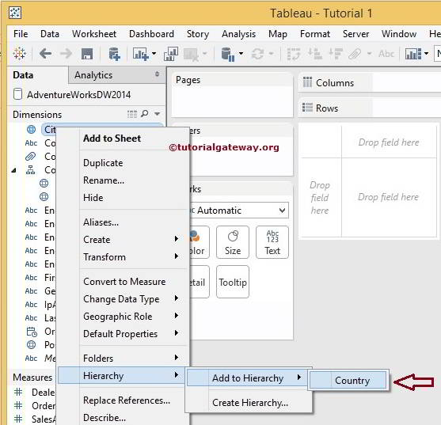This screenshot has width=441, height=425.
Task: Select Country in Add to Hierarchy submenu
Action: [348, 381]
